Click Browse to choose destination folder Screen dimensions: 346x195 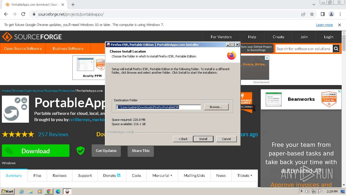tap(216, 107)
